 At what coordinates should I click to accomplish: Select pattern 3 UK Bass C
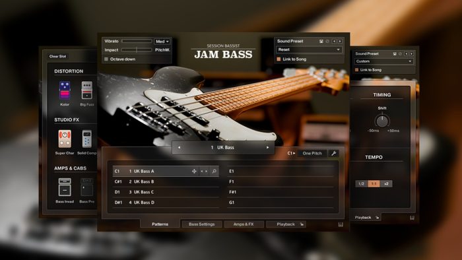coord(166,192)
